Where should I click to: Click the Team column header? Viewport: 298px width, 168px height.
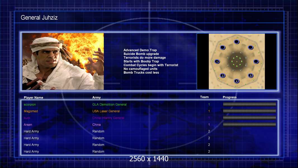point(204,97)
